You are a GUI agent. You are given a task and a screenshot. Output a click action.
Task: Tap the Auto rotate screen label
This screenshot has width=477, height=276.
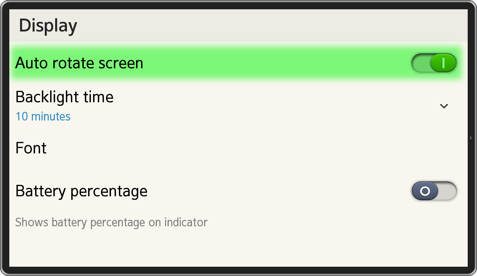(x=79, y=63)
